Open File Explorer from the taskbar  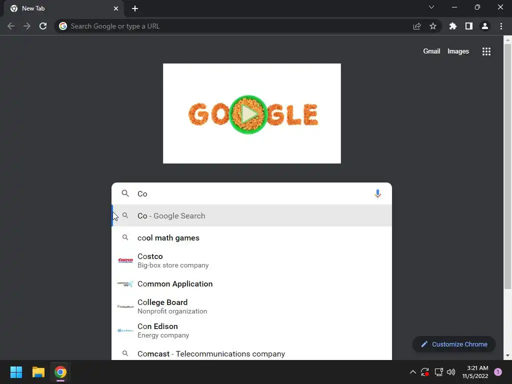[x=38, y=372]
